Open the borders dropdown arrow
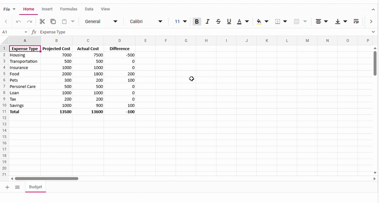This screenshot has width=379, height=203. coord(285,21)
